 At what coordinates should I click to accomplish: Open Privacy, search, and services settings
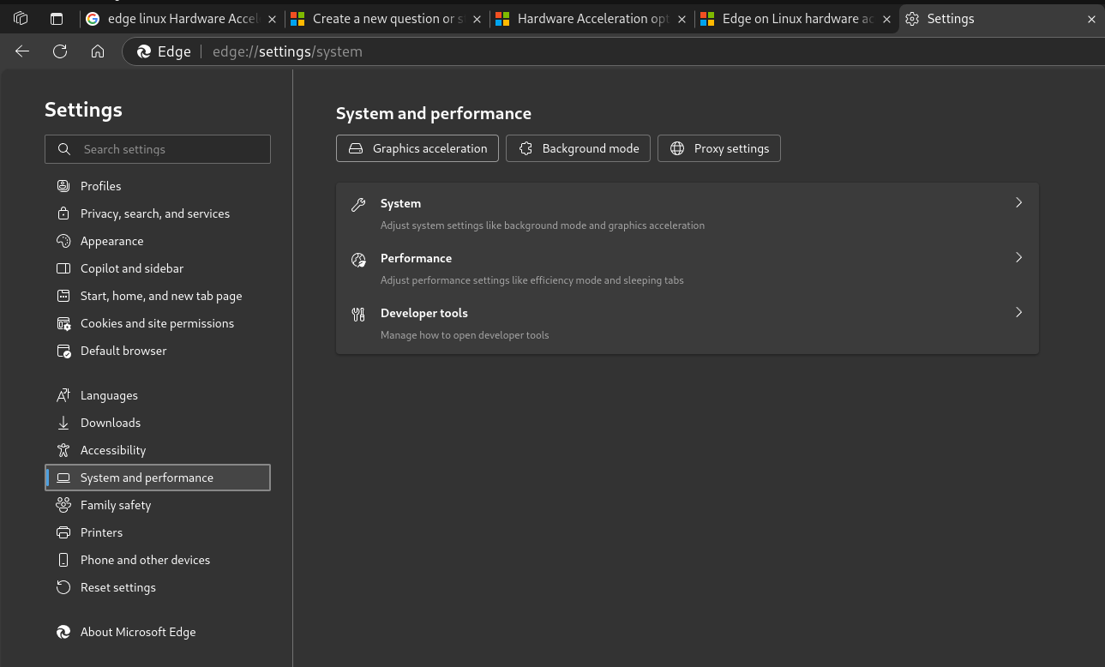[155, 213]
